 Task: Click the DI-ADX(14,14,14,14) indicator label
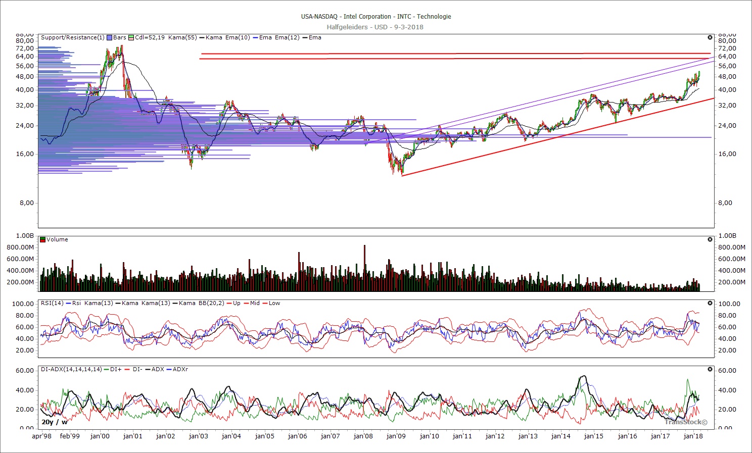point(71,369)
